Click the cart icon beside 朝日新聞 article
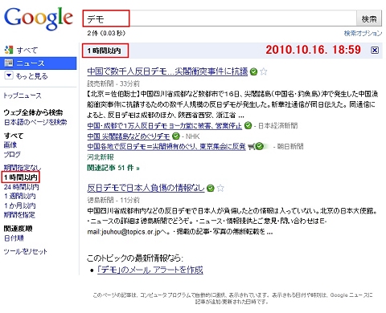Screen dimensions: 386x313 [x=251, y=147]
